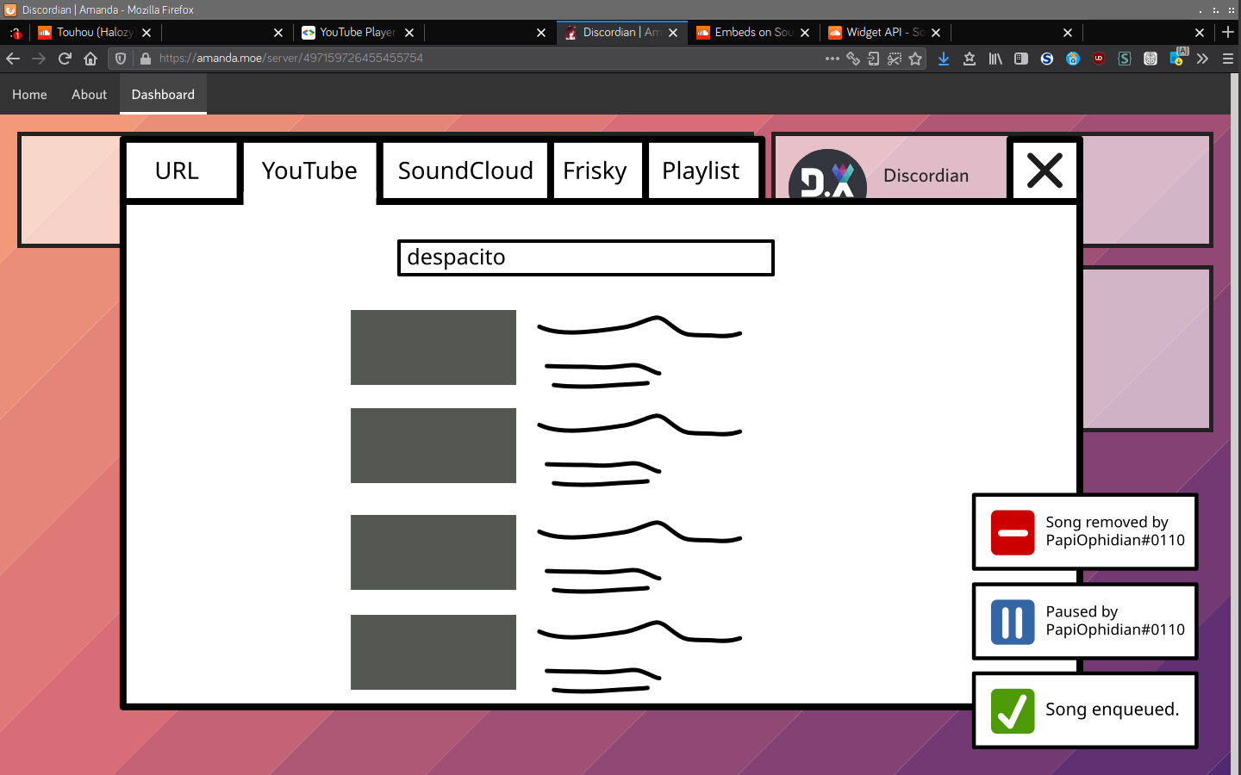
Task: Navigate to the About page
Action: click(89, 95)
